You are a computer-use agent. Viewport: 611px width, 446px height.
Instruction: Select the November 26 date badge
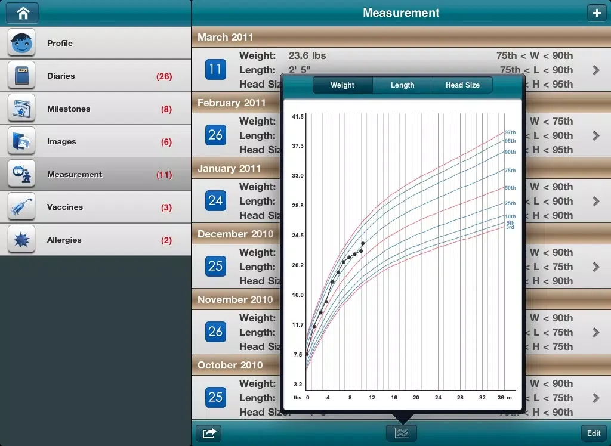pos(215,332)
